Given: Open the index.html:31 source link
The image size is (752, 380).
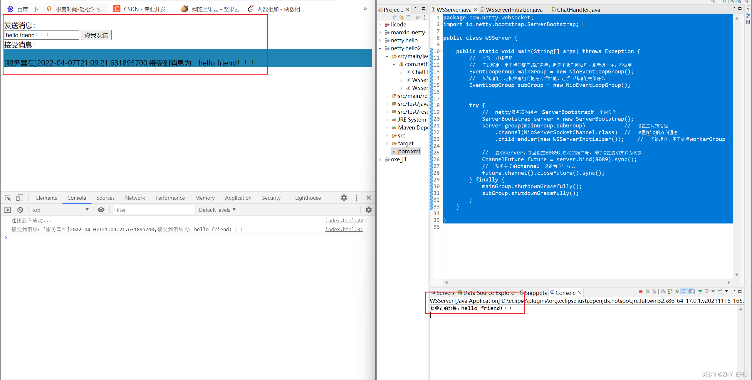Looking at the screenshot, I should (x=344, y=229).
